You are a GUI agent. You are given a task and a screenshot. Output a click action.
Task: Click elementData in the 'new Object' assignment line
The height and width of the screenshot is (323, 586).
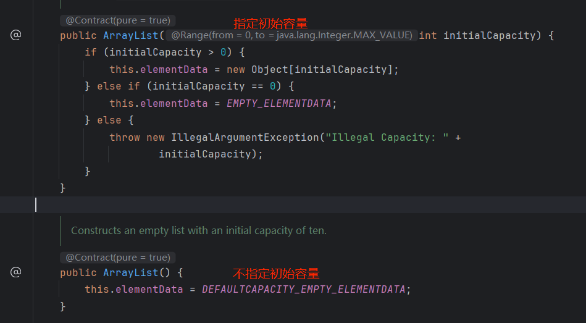[x=174, y=70]
